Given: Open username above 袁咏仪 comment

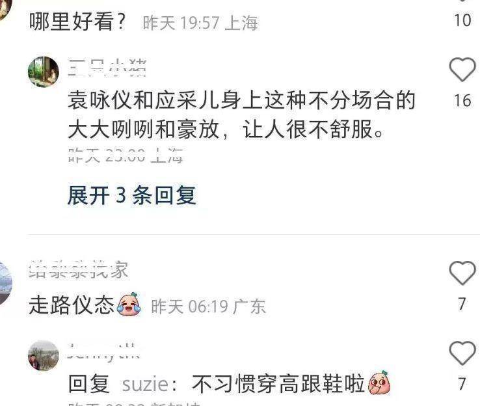Looking at the screenshot, I should (x=107, y=68).
